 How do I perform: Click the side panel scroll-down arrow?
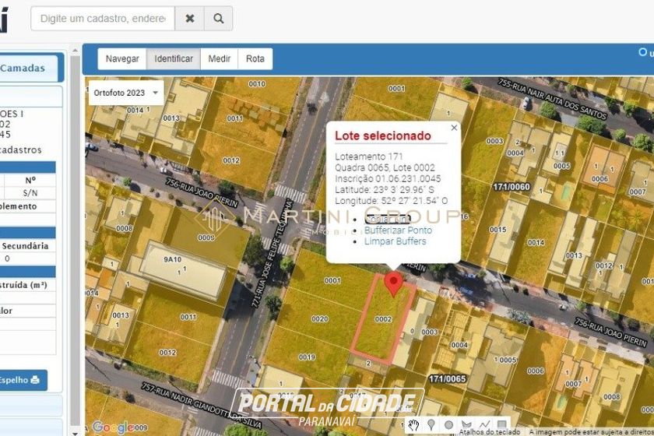pos(75,433)
